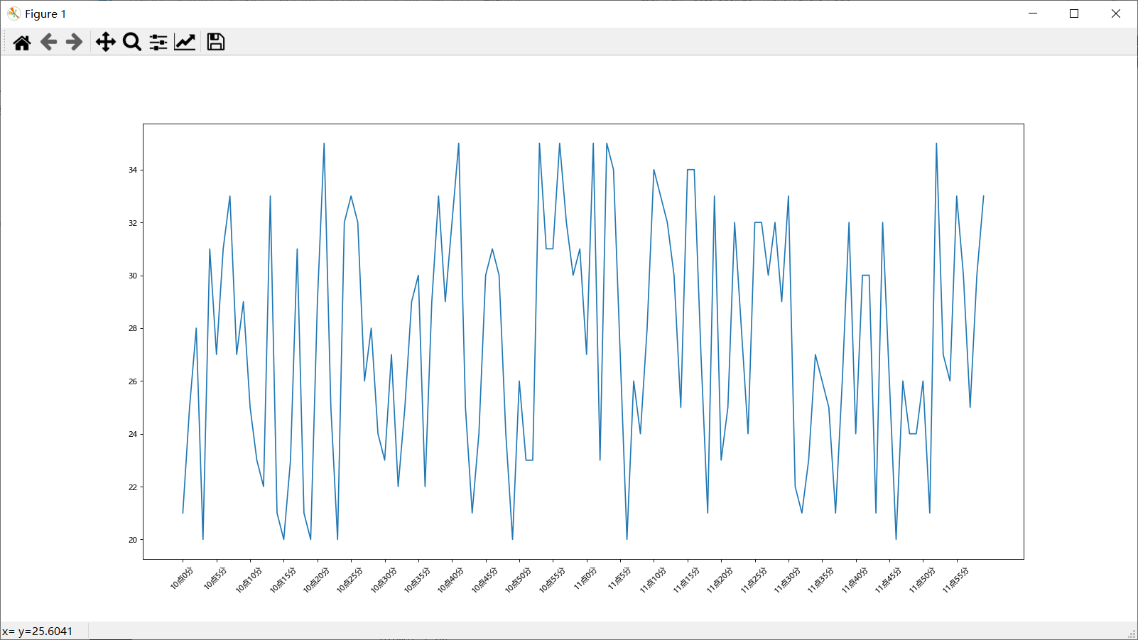Minimize the Figure 1 window
Screen dimensions: 1138x640
(x=1033, y=13)
